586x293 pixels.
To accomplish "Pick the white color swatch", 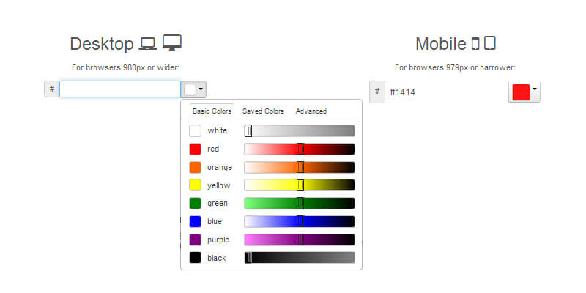I will click(x=195, y=131).
